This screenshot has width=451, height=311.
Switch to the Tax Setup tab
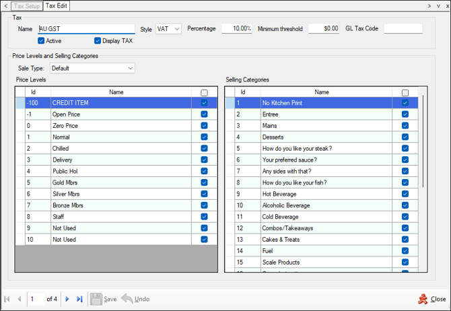(x=27, y=6)
